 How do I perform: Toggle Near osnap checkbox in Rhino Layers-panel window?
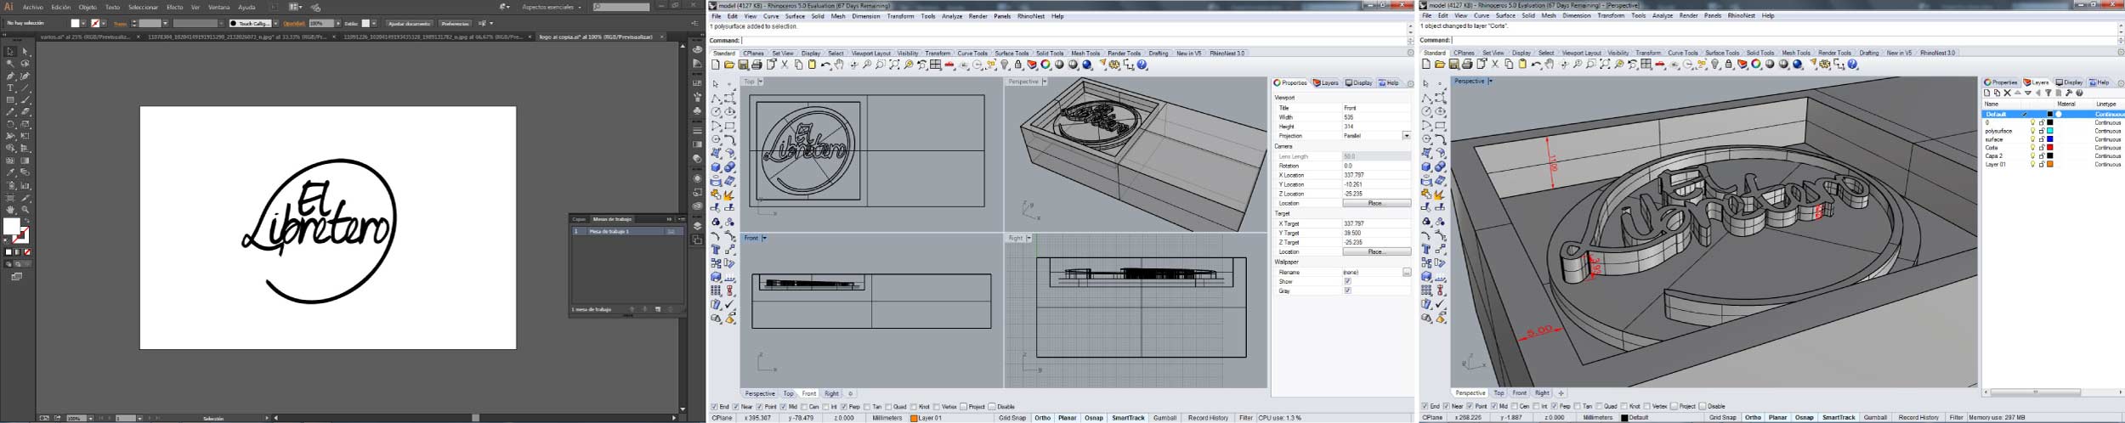pyautogui.click(x=1447, y=406)
